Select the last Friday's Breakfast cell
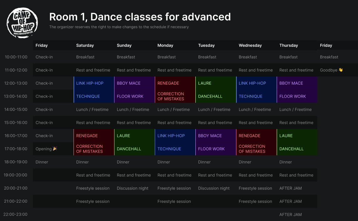Image resolution: width=358 pixels, height=221 pixels. [x=329, y=57]
